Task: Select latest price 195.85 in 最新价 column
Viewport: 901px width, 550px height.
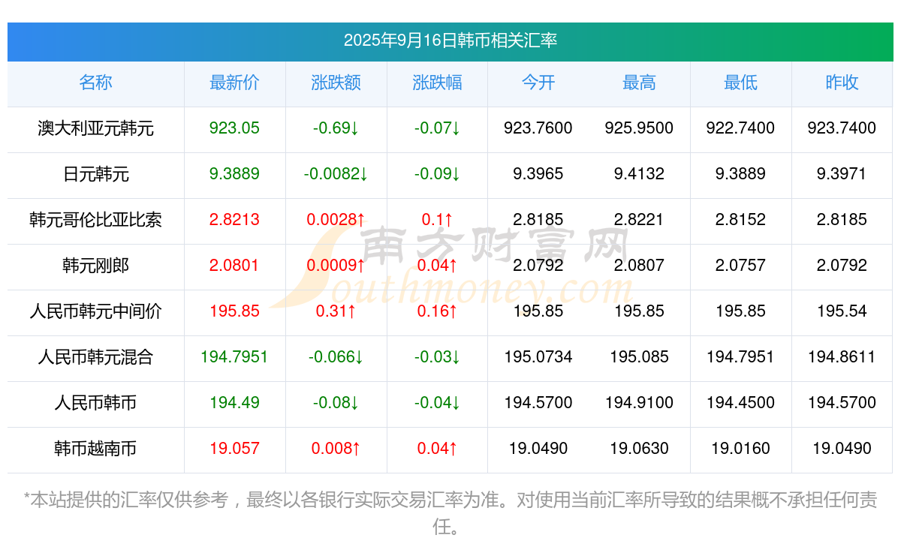Action: point(234,311)
